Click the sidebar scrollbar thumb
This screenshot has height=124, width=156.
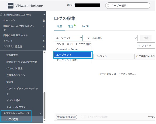pos(44,106)
